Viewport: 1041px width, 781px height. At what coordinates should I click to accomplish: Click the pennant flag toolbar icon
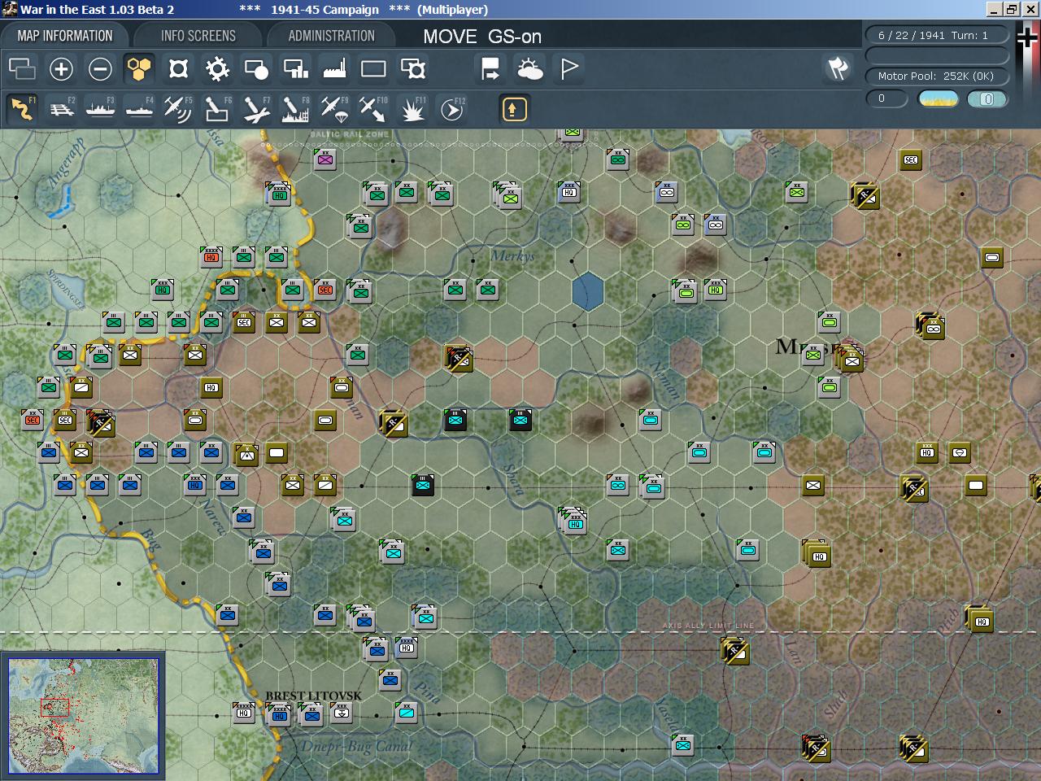(x=569, y=69)
